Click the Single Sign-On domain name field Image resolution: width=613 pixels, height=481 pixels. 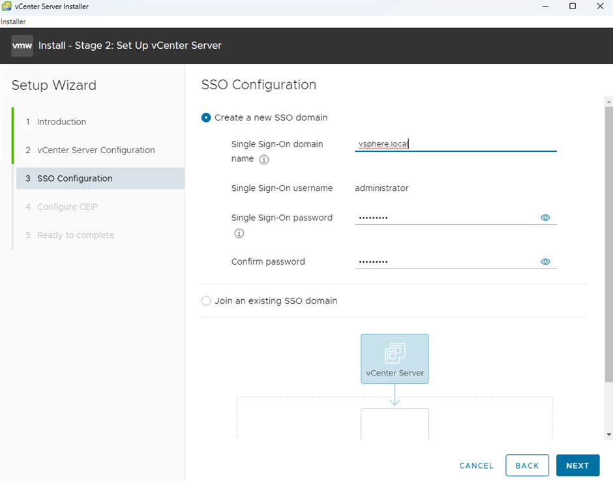click(455, 144)
